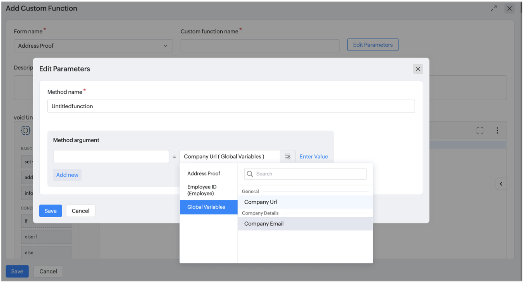The image size is (524, 283).
Task: Click the Enter Value link
Action: [313, 157]
